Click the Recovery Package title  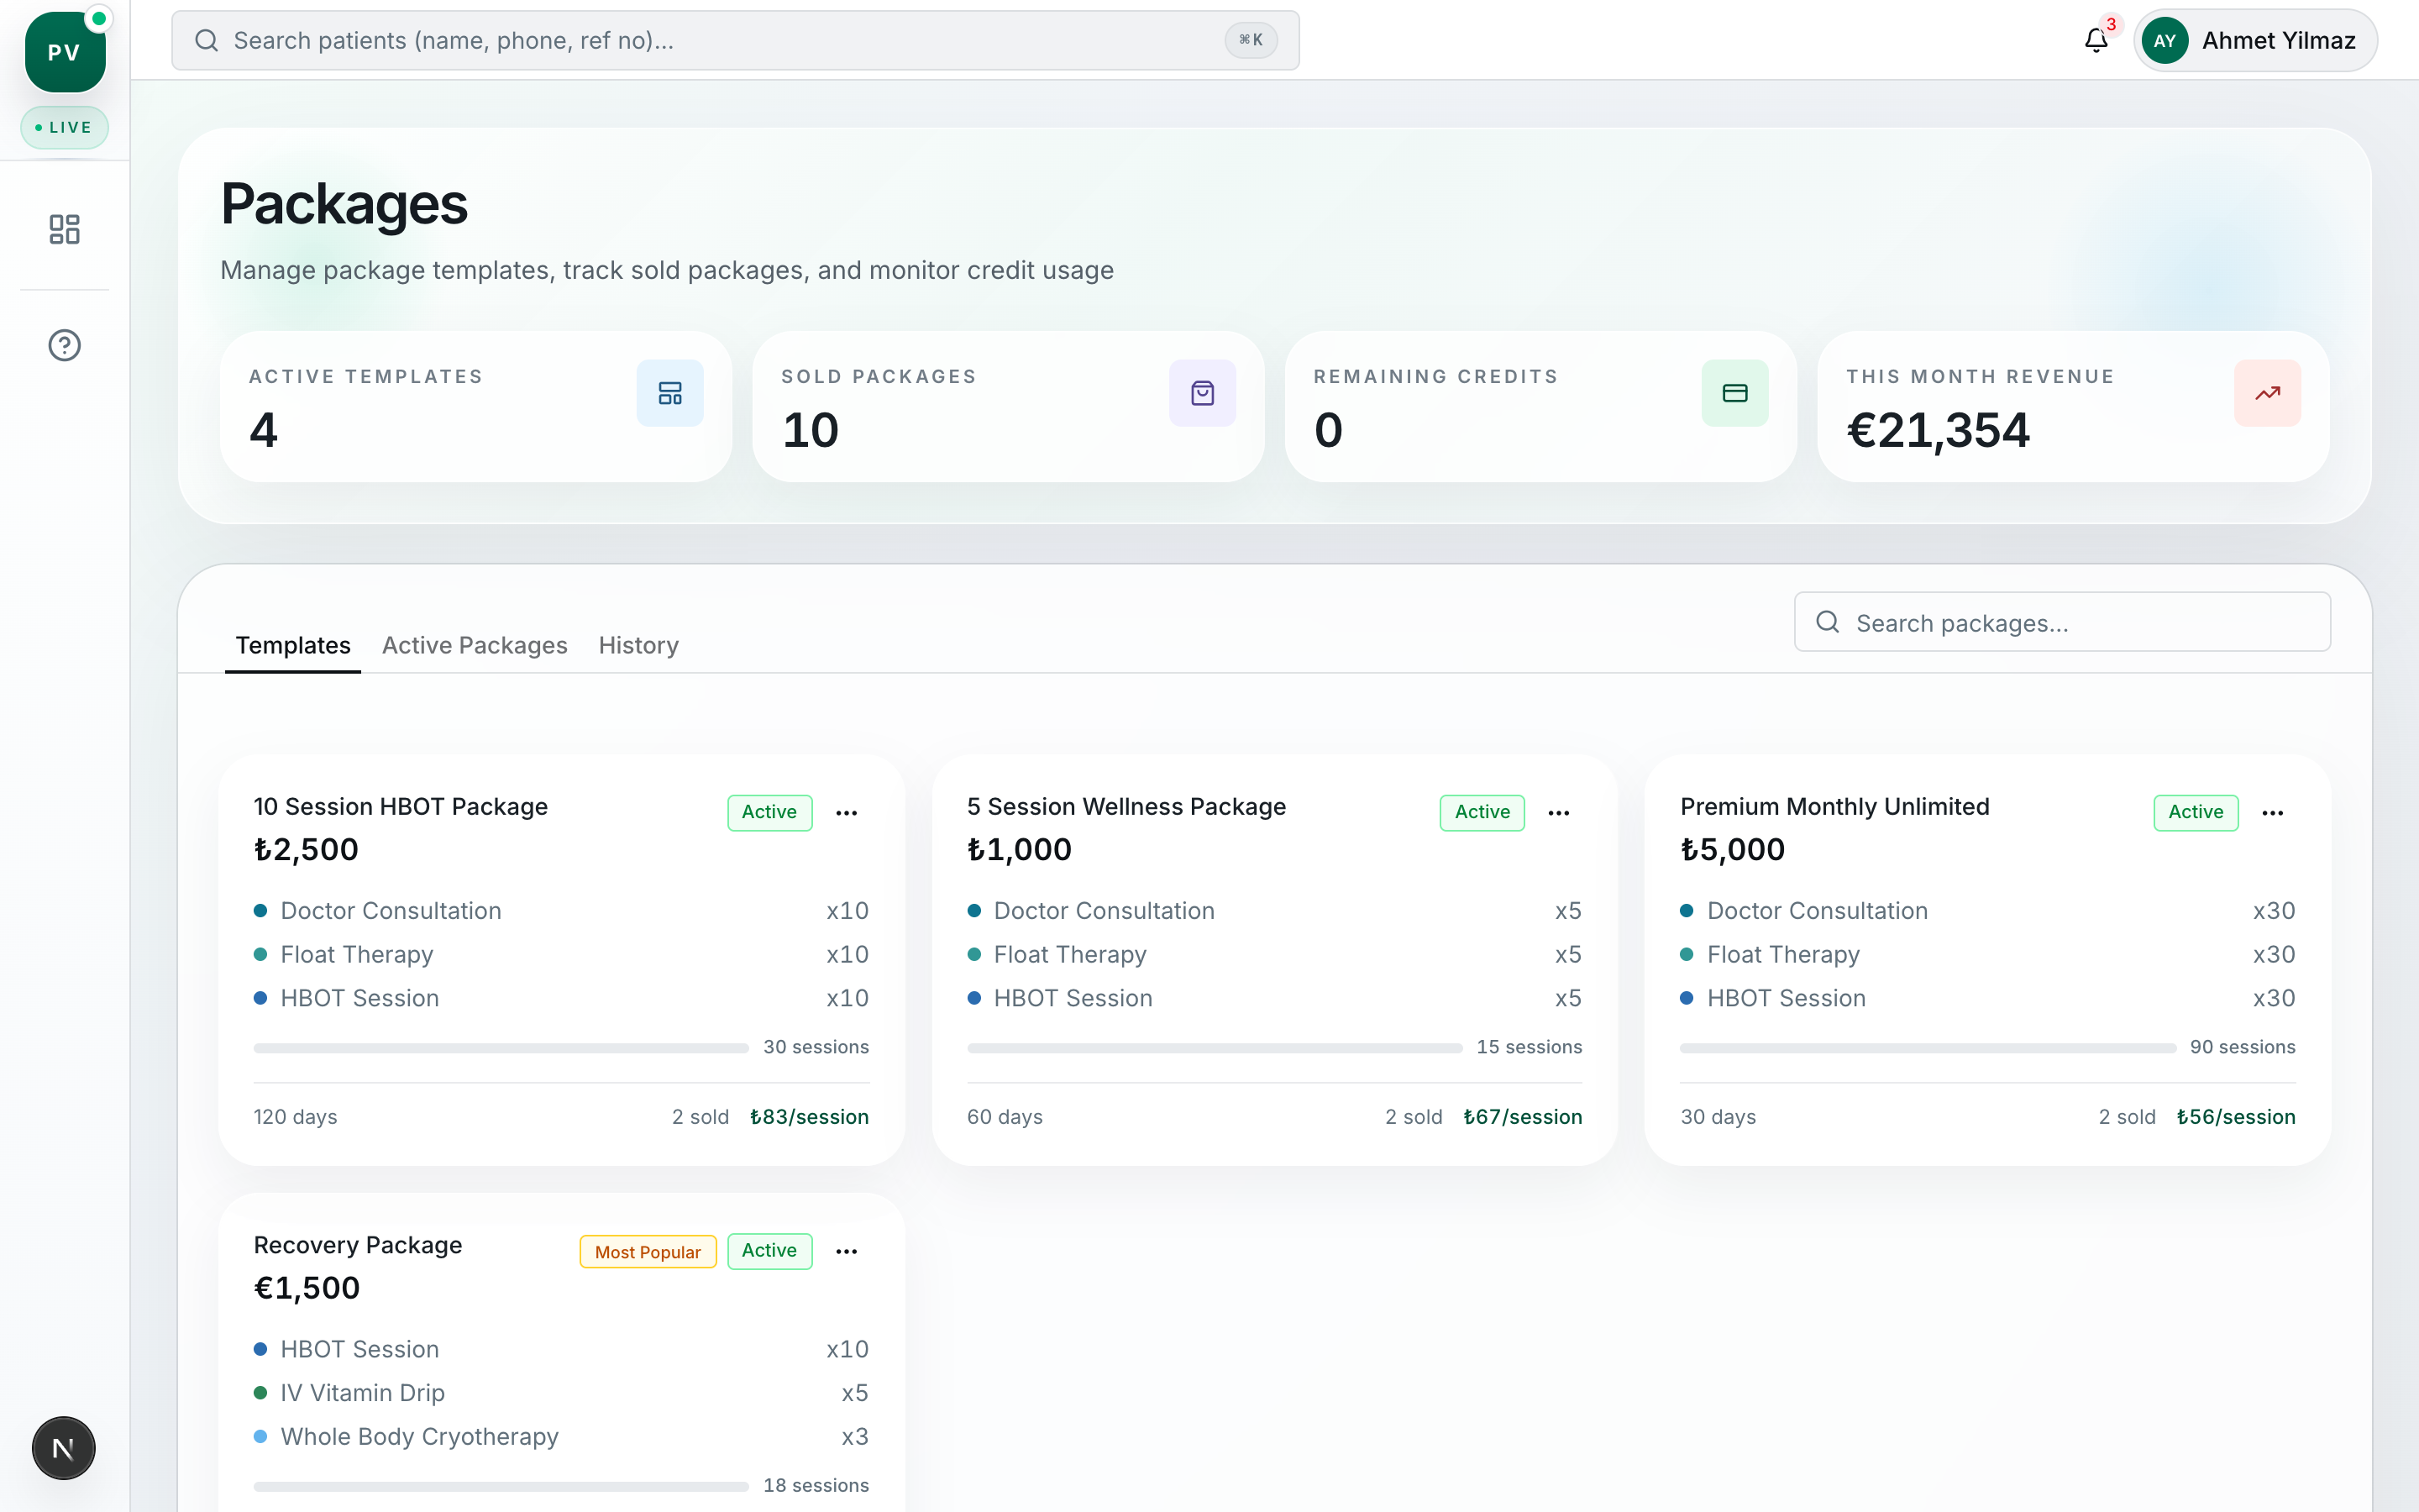(x=358, y=1245)
